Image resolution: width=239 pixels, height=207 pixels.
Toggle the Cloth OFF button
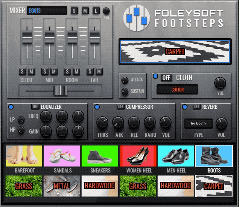tap(166, 78)
